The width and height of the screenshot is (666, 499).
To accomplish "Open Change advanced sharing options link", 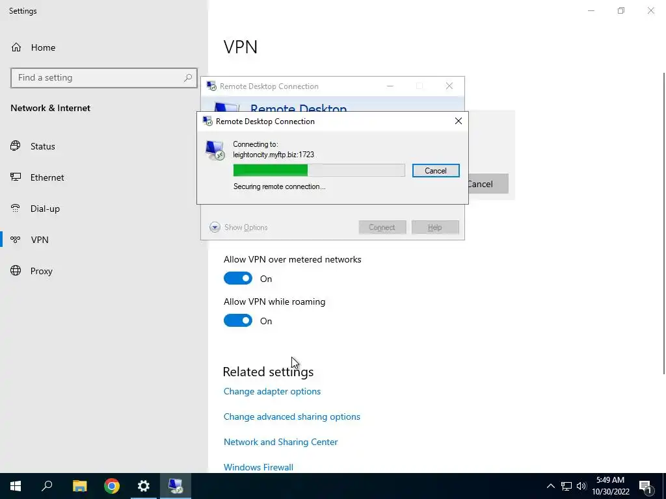I will pyautogui.click(x=292, y=416).
